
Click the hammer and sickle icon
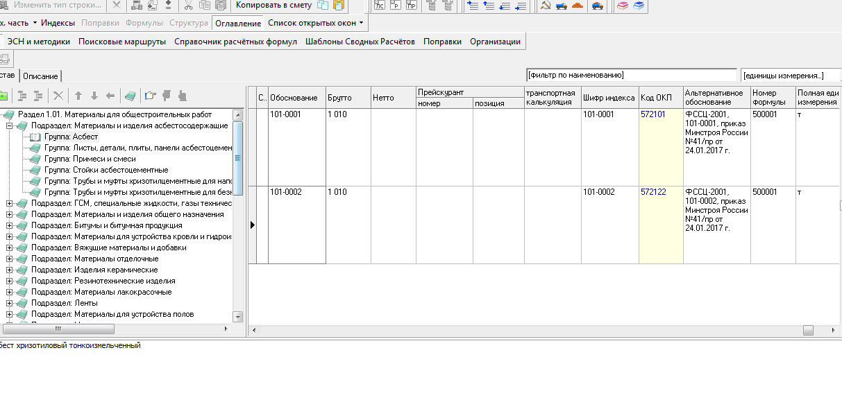546,6
